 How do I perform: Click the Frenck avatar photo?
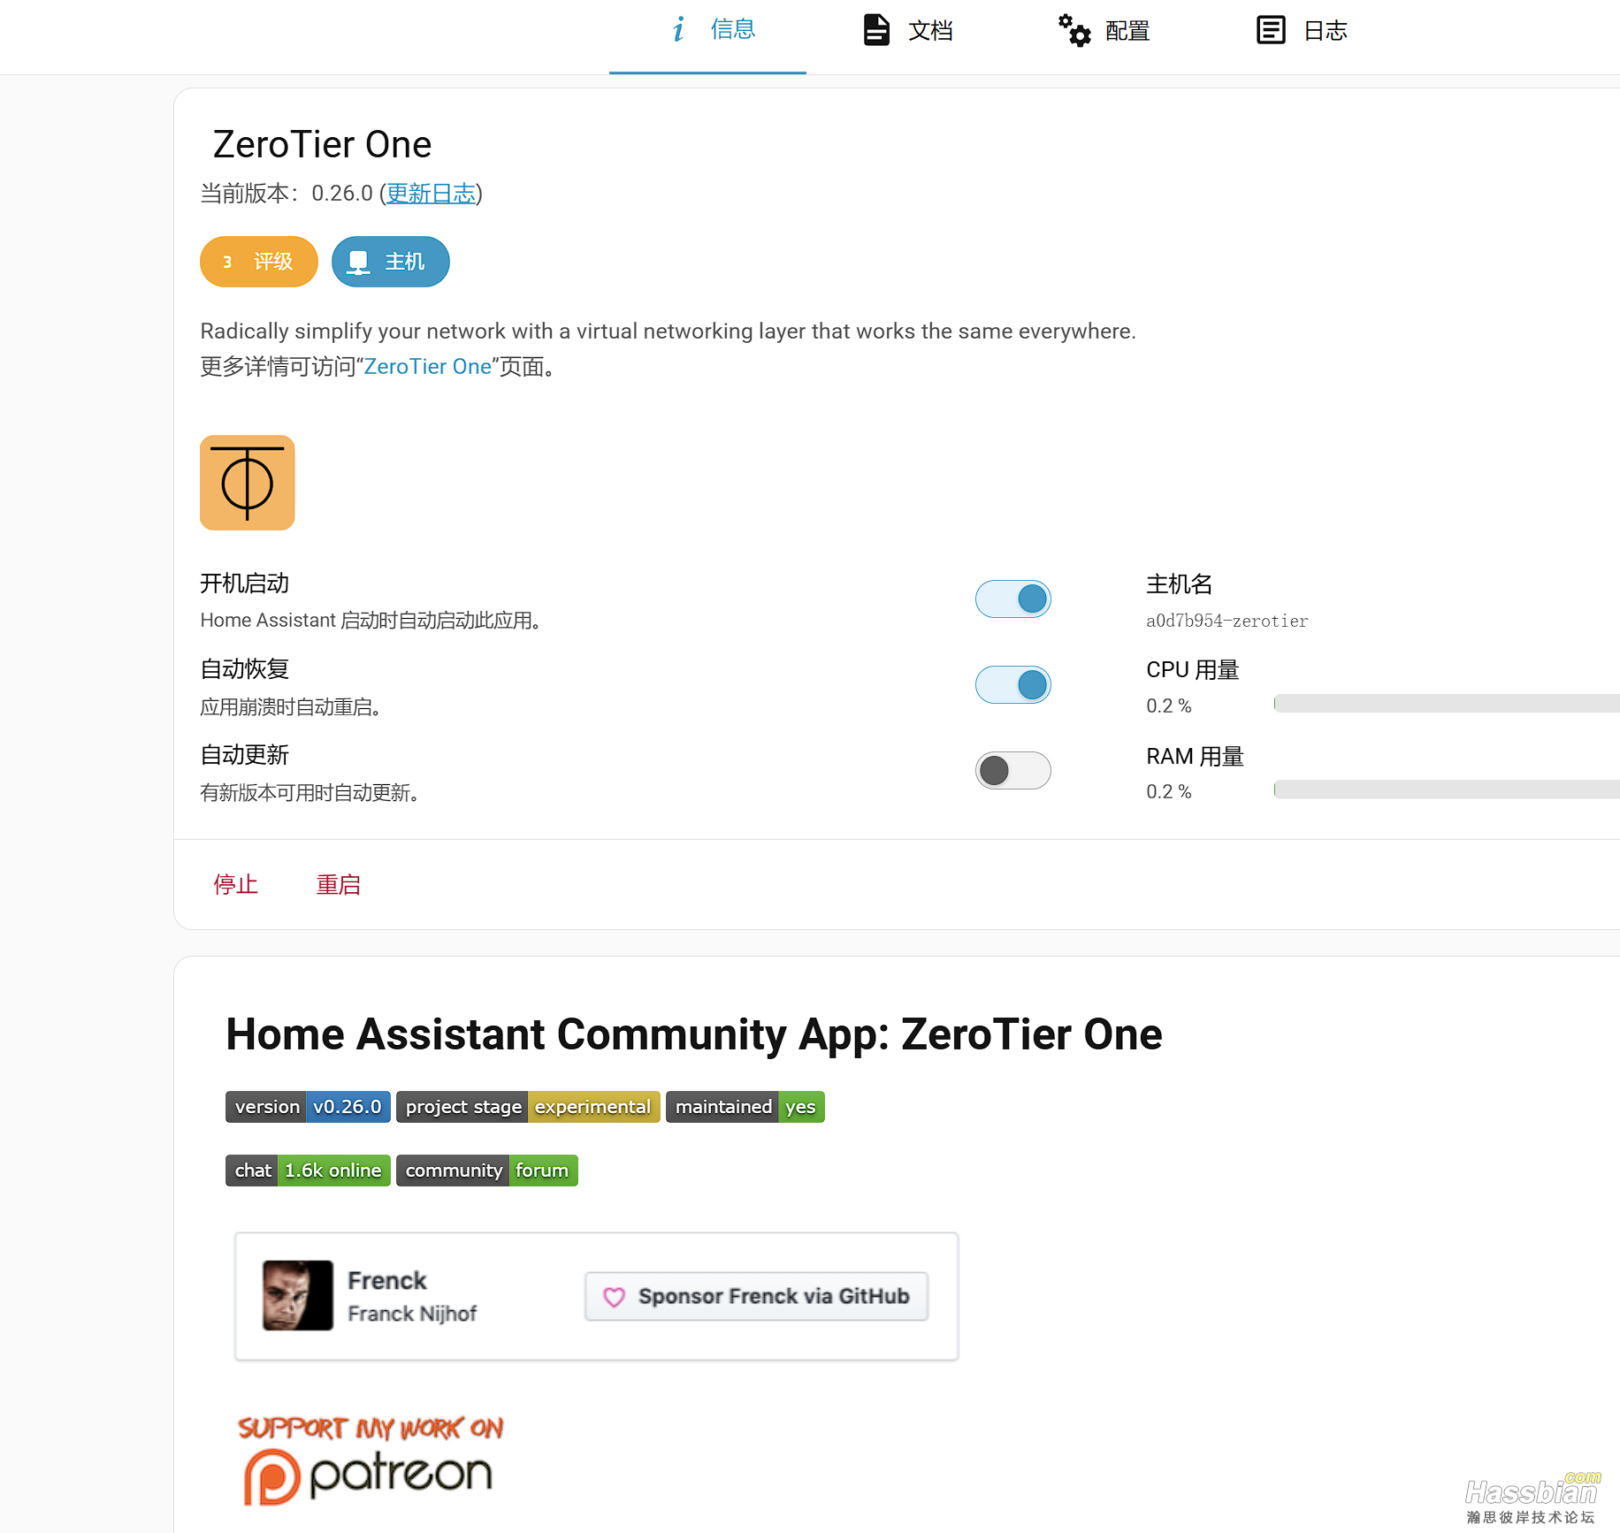(298, 1296)
